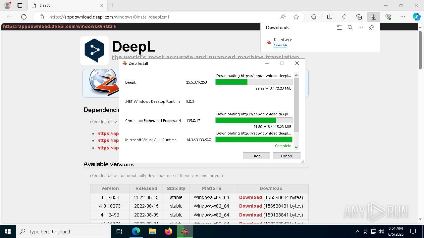Click the page scrollbar down arrow
The height and width of the screenshot is (238, 424).
(420, 219)
